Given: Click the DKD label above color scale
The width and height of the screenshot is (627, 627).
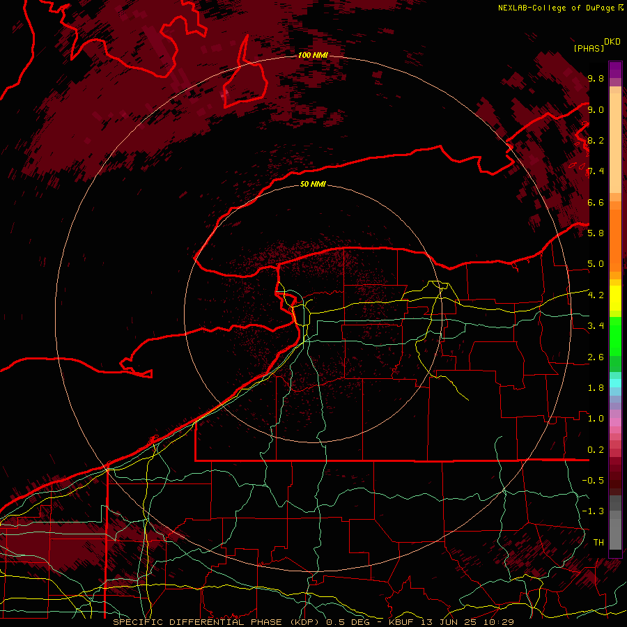Looking at the screenshot, I should 612,42.
